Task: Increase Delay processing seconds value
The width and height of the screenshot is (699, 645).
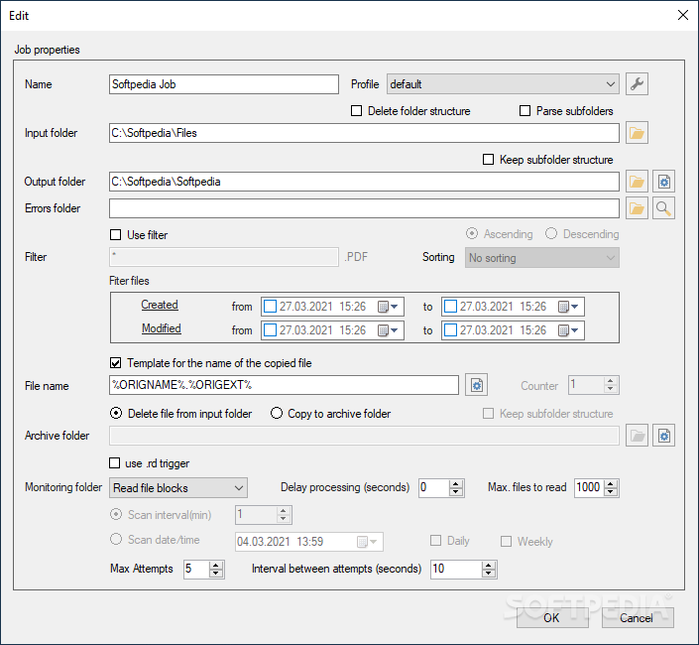Action: (x=455, y=484)
